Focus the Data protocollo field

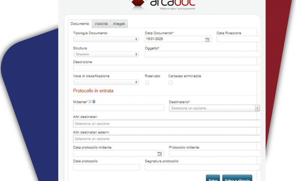point(107,167)
